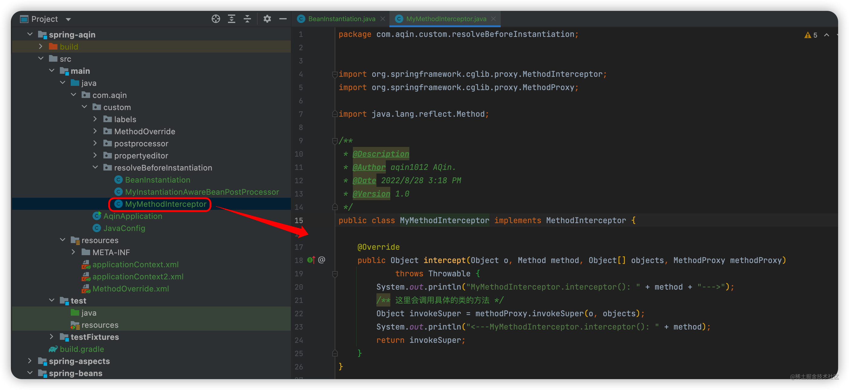Click the locate/select opened file crosshair icon
849x390 pixels.
click(x=216, y=19)
